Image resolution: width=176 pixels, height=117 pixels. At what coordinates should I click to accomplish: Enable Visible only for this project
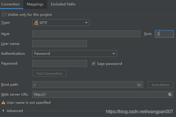[4, 14]
